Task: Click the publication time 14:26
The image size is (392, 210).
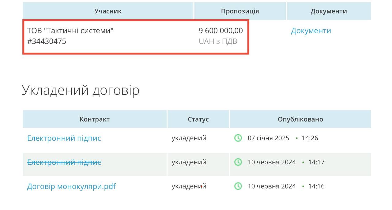Action: coord(310,138)
